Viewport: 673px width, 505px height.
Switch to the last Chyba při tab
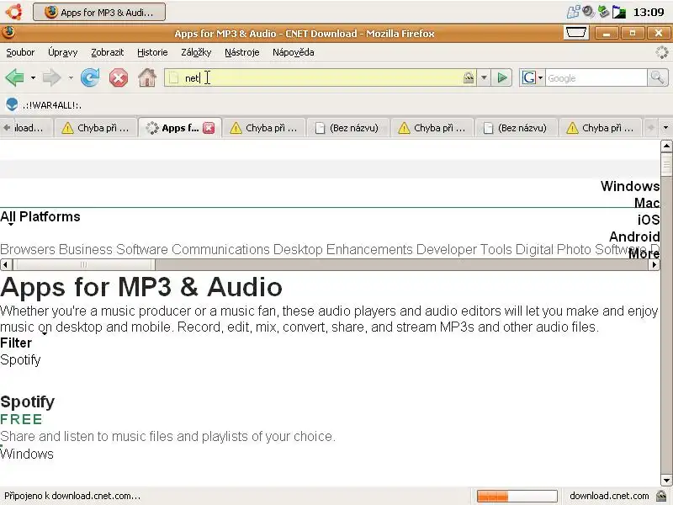pos(601,128)
